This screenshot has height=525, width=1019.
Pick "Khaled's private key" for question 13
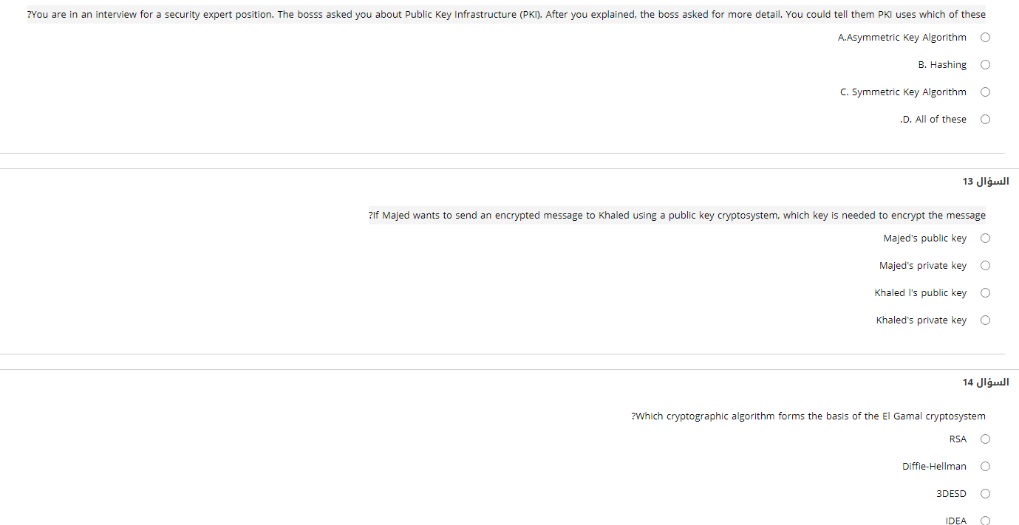(985, 320)
